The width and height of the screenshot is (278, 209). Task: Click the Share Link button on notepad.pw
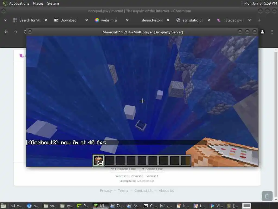tap(152, 169)
